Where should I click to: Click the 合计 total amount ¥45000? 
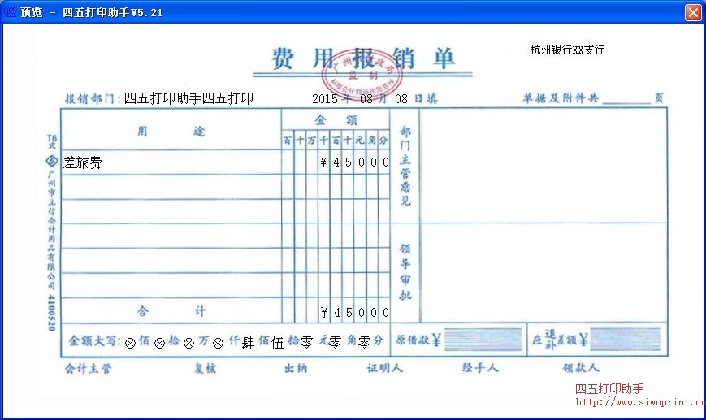pyautogui.click(x=355, y=312)
